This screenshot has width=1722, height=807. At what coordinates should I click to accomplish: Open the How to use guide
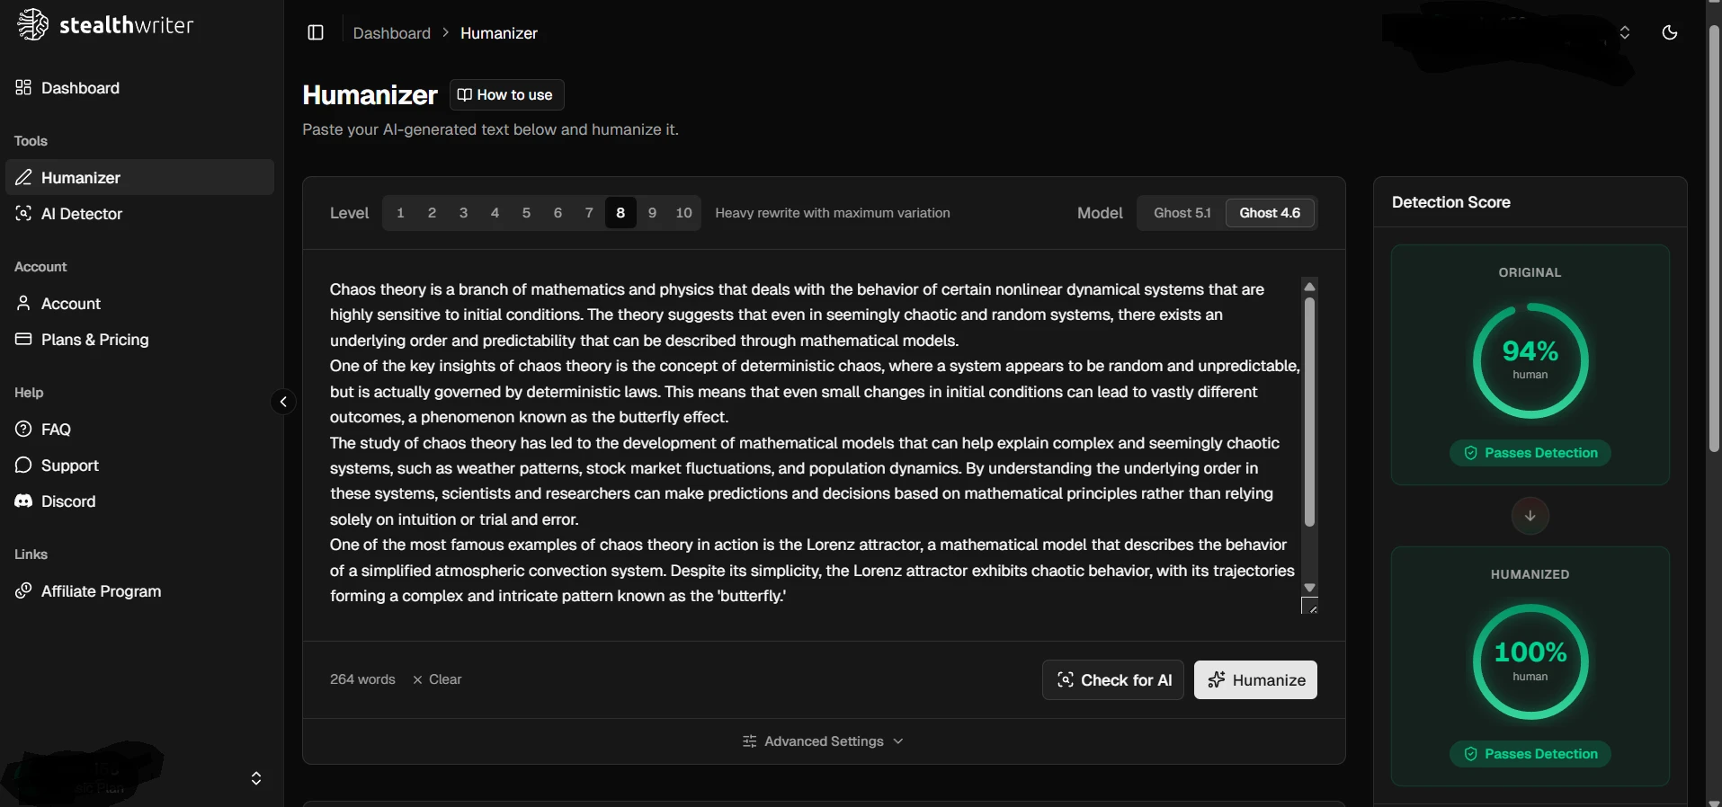[506, 95]
